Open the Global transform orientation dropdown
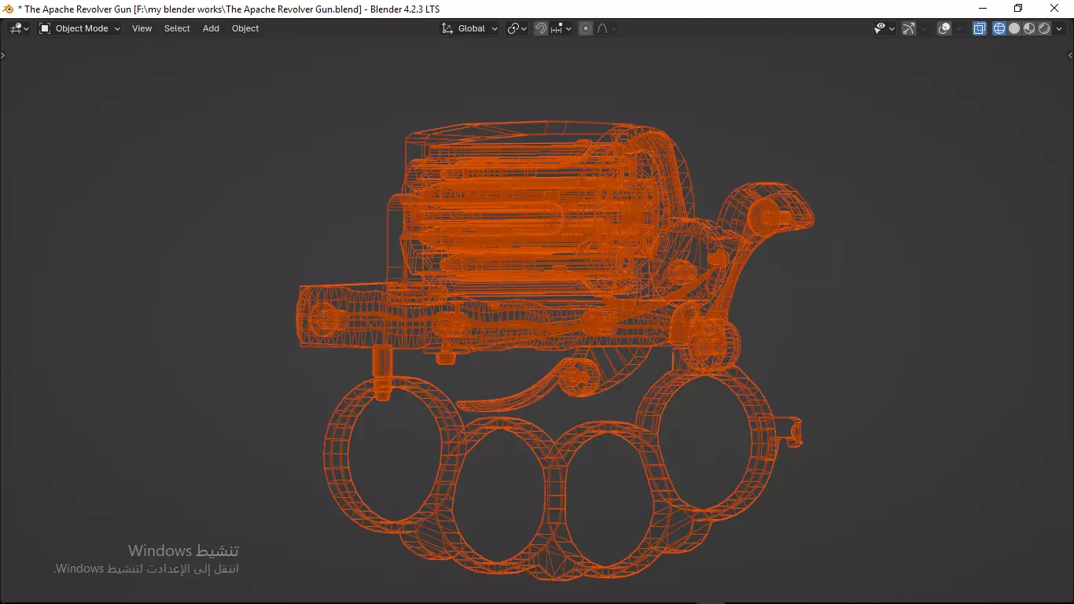 click(x=469, y=28)
